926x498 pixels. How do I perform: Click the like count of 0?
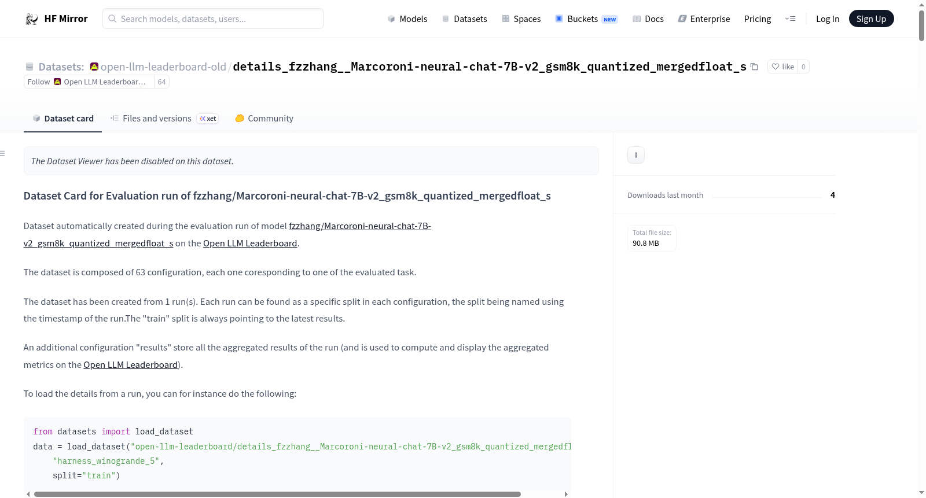click(803, 67)
